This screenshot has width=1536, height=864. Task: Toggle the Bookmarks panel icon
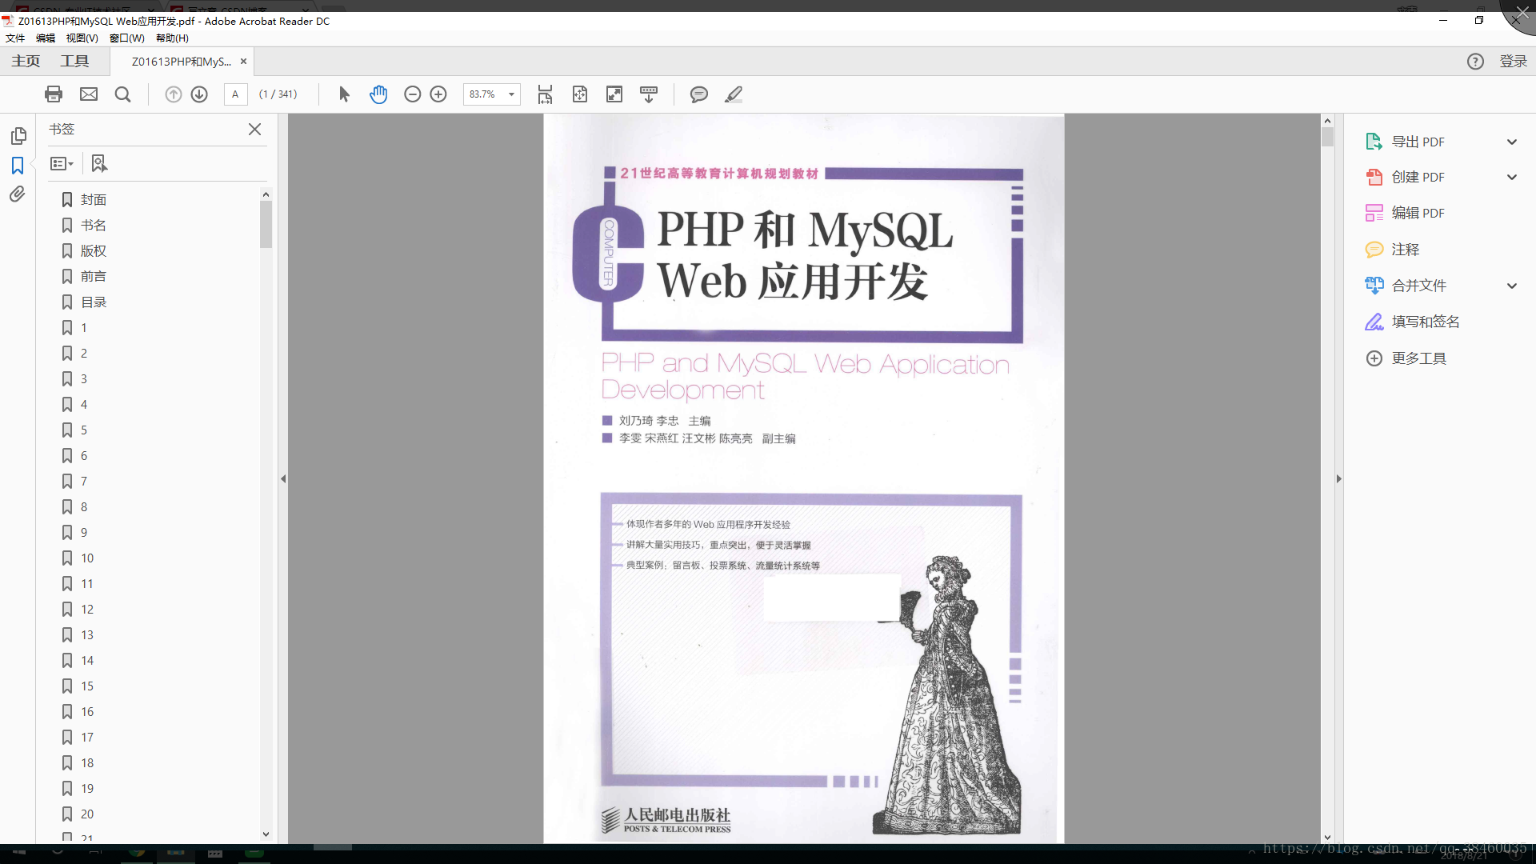[x=18, y=166]
